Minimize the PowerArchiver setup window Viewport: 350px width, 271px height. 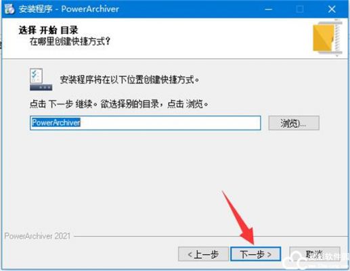click(x=268, y=9)
